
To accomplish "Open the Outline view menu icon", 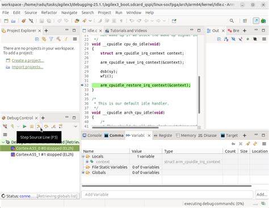I will [x=264, y=39].
